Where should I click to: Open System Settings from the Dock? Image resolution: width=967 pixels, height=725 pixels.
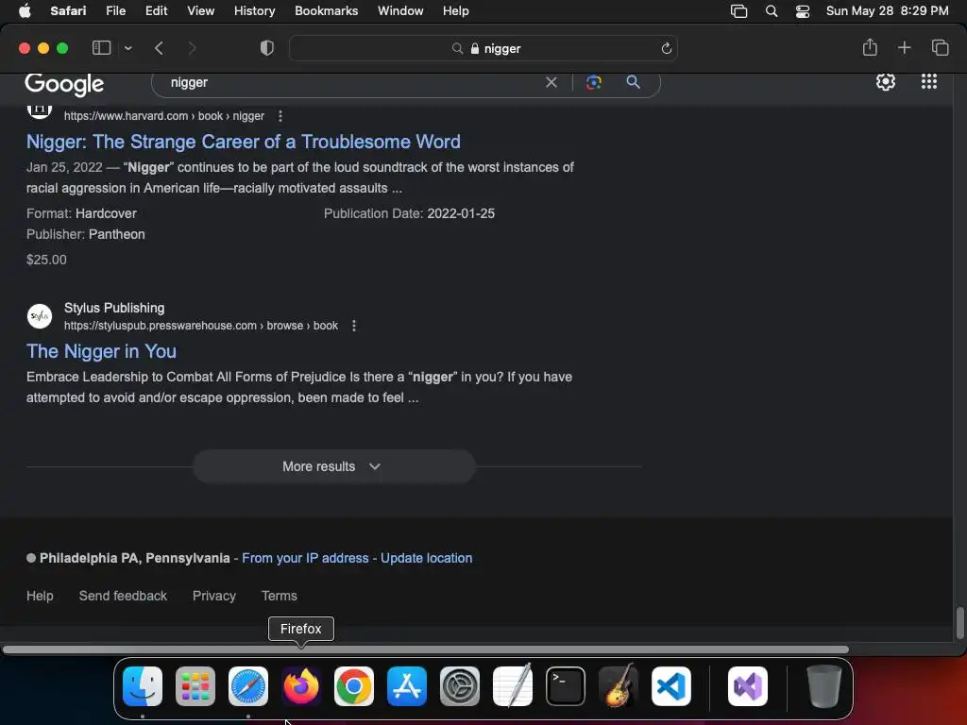(460, 686)
